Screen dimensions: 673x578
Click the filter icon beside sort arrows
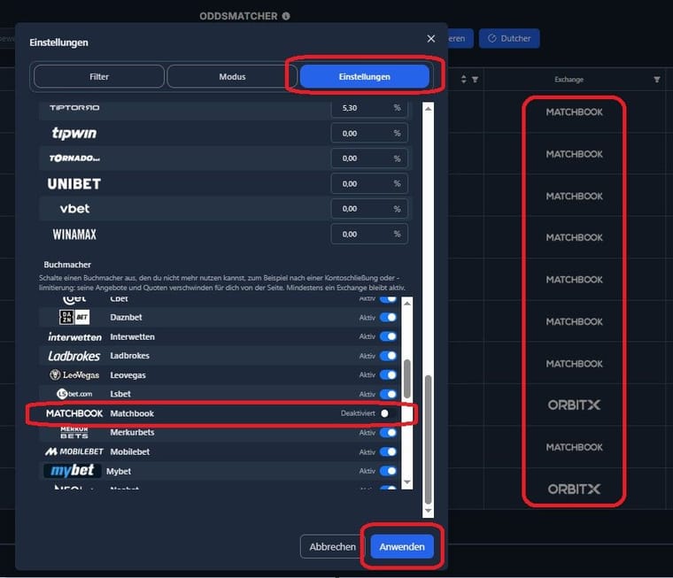[x=476, y=80]
